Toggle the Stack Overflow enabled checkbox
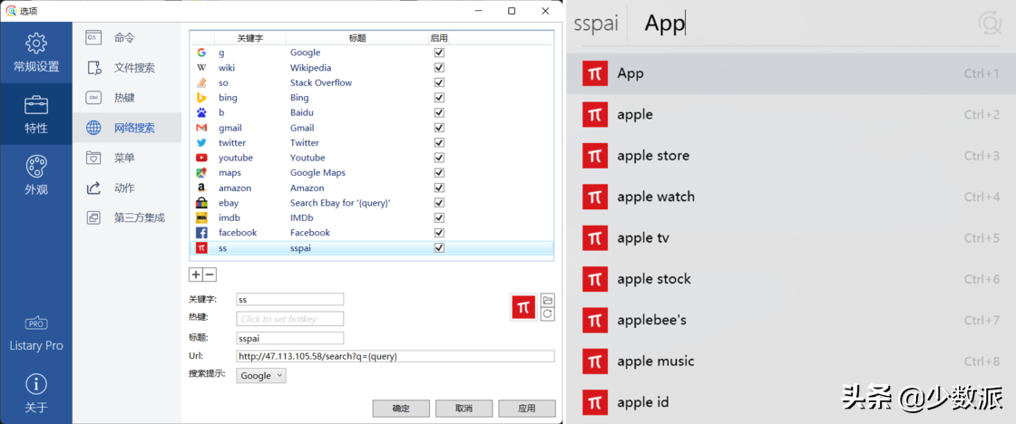1016x424 pixels. coord(439,82)
